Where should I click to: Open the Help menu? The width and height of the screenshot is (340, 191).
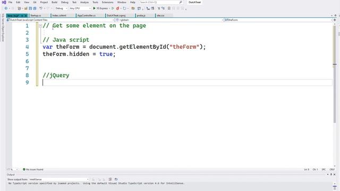click(133, 2)
